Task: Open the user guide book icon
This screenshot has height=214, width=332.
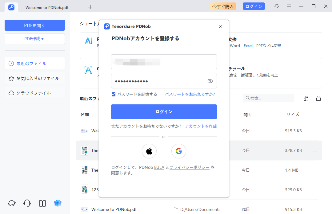Action: click(x=42, y=203)
